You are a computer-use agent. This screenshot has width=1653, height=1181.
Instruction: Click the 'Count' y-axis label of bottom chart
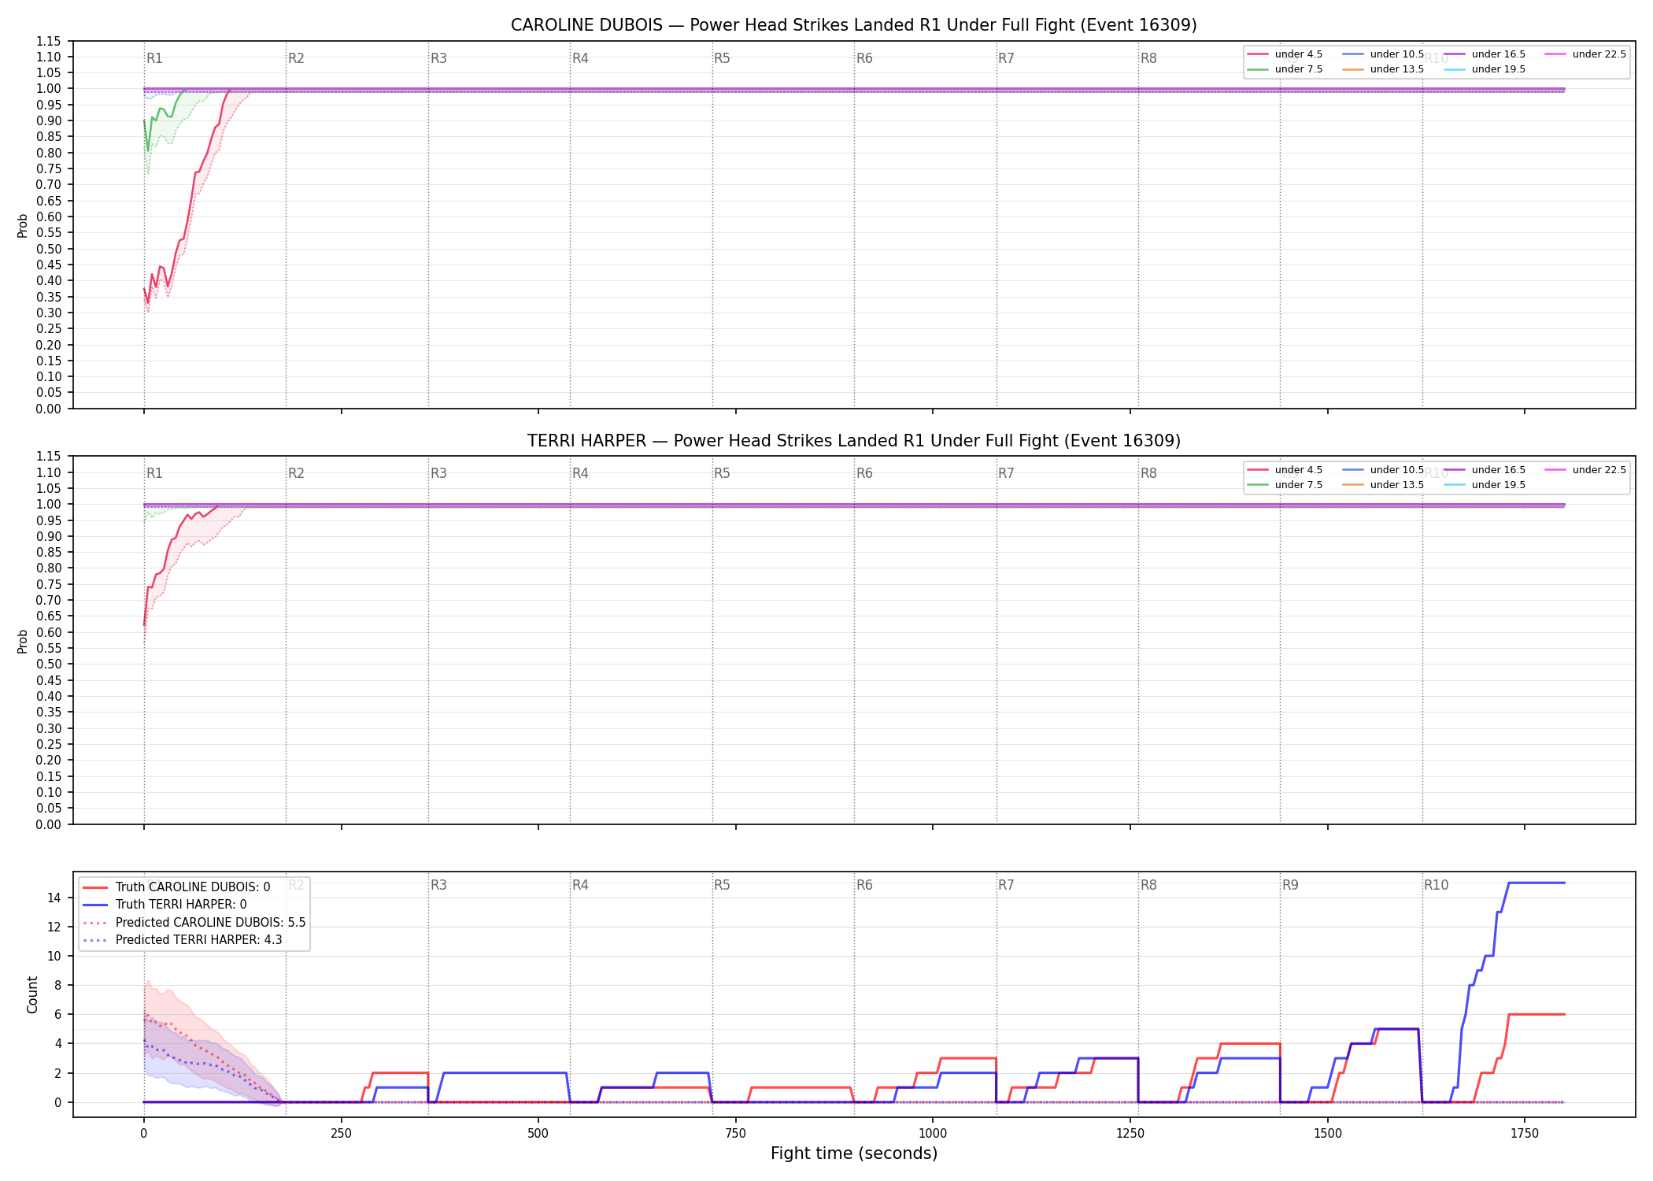pyautogui.click(x=32, y=994)
